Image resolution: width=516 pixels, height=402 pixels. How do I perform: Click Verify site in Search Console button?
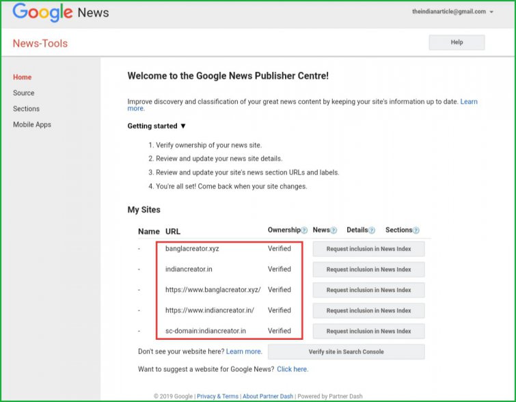tap(347, 351)
